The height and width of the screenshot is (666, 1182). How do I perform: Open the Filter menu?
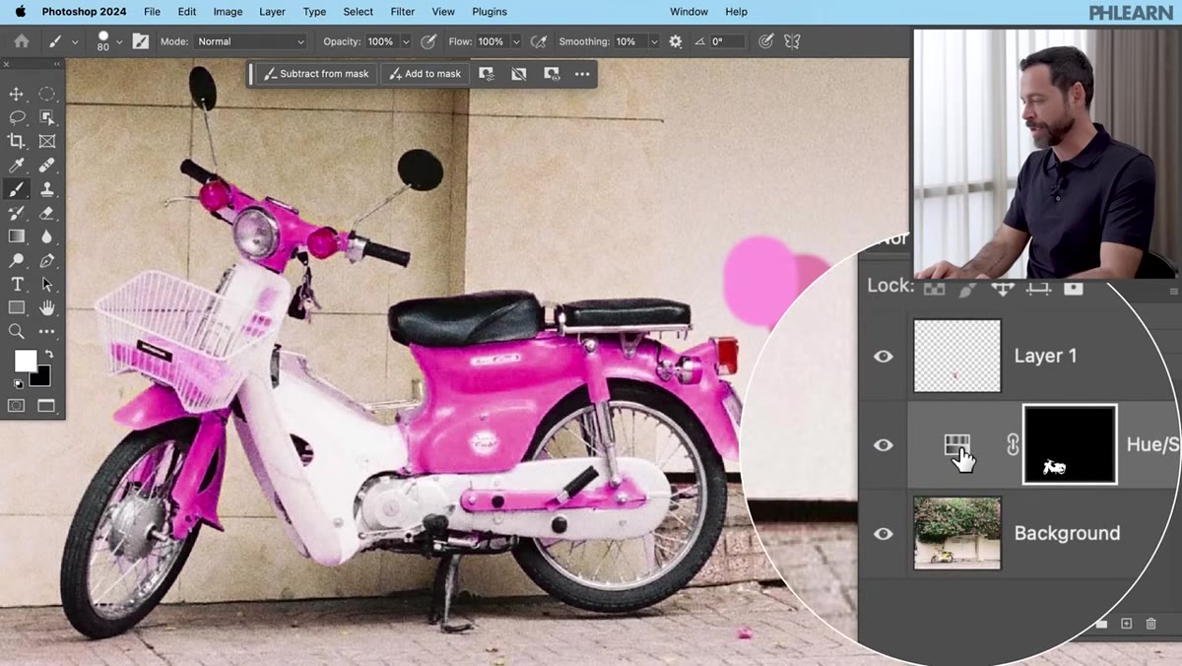click(402, 12)
